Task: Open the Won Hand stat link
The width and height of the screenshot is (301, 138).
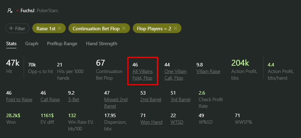Action: point(152,122)
